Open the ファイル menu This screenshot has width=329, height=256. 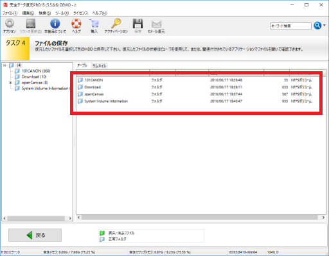click(10, 13)
